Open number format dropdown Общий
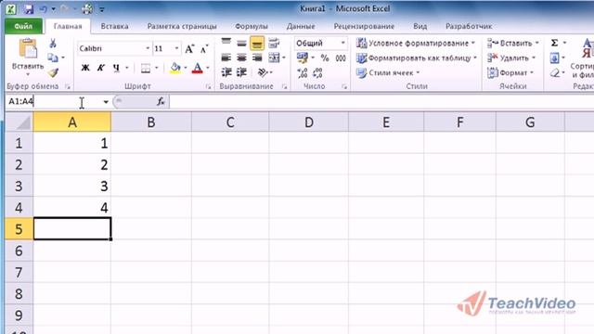Screen dimensions: 594x334 point(342,43)
